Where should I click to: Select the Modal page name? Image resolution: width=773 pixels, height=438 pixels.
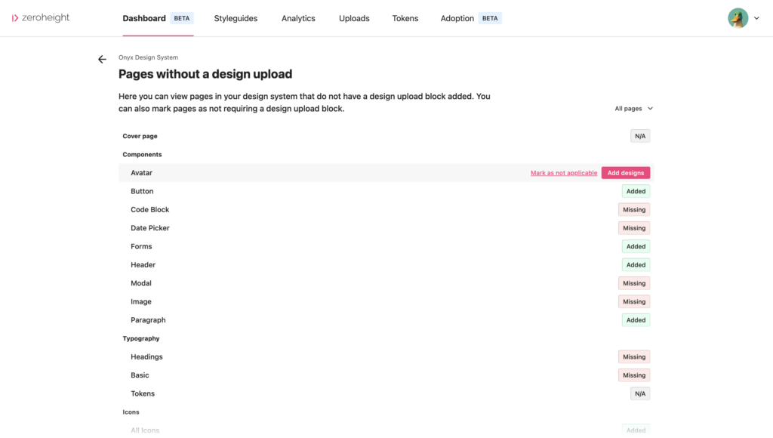pyautogui.click(x=141, y=283)
